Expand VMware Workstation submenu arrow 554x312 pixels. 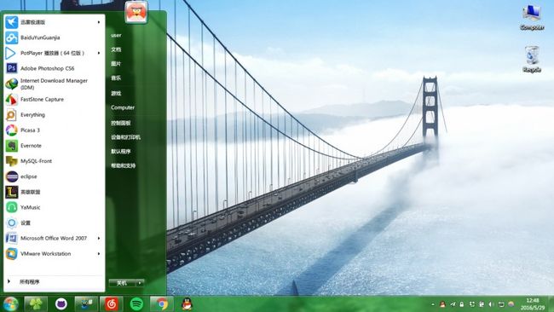pyautogui.click(x=99, y=254)
